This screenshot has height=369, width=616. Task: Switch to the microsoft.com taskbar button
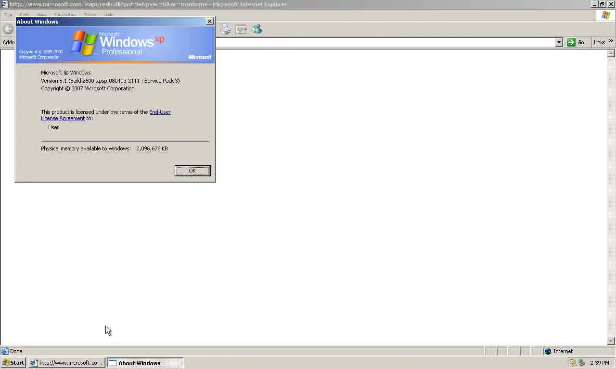(67, 363)
